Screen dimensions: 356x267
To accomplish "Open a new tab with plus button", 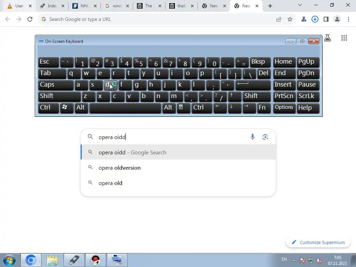I will 270,6.
